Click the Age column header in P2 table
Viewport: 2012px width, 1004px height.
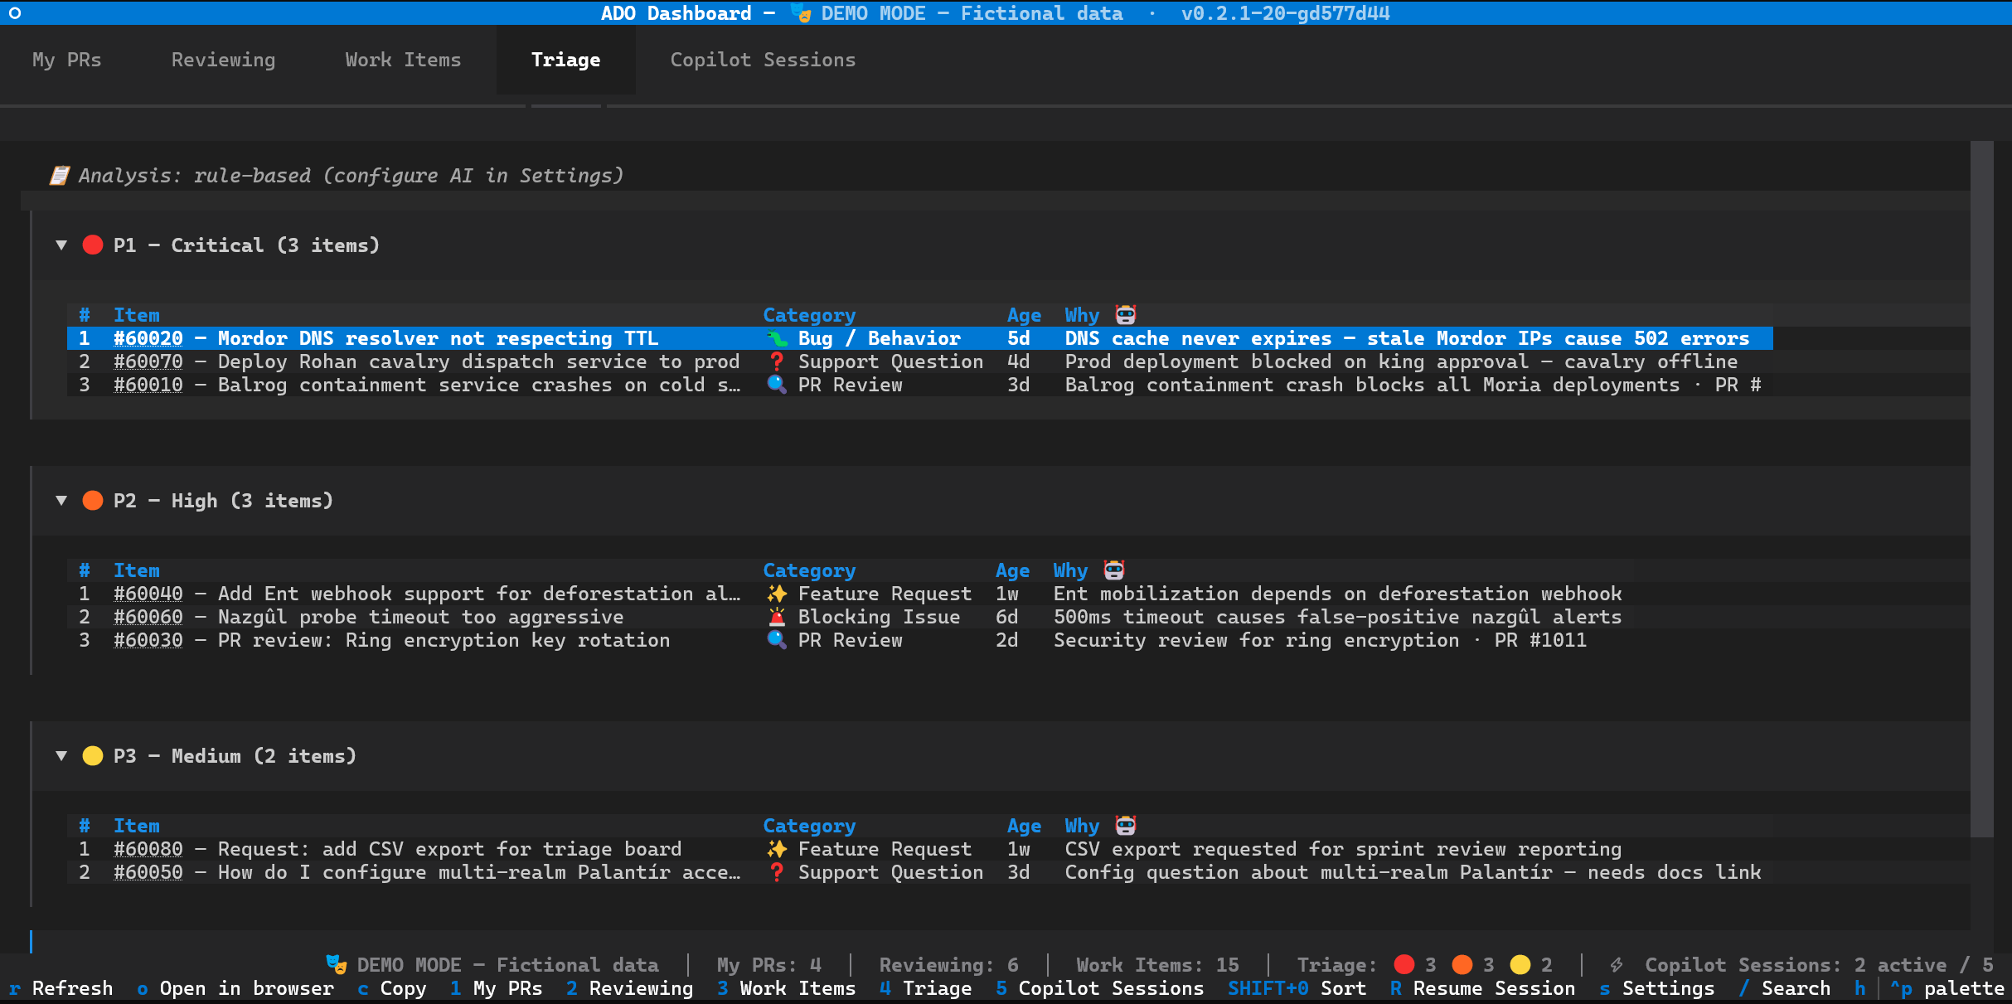coord(1012,570)
